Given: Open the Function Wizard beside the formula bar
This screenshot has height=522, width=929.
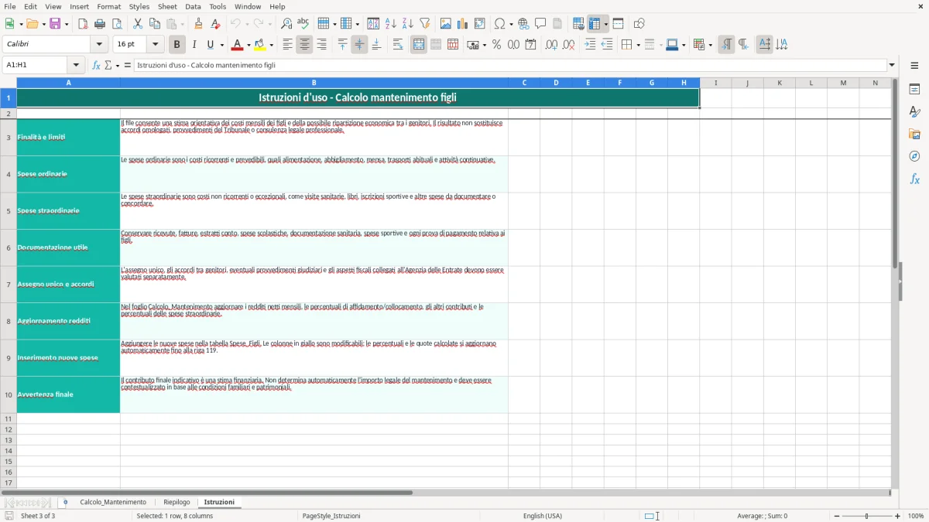Looking at the screenshot, I should 97,65.
